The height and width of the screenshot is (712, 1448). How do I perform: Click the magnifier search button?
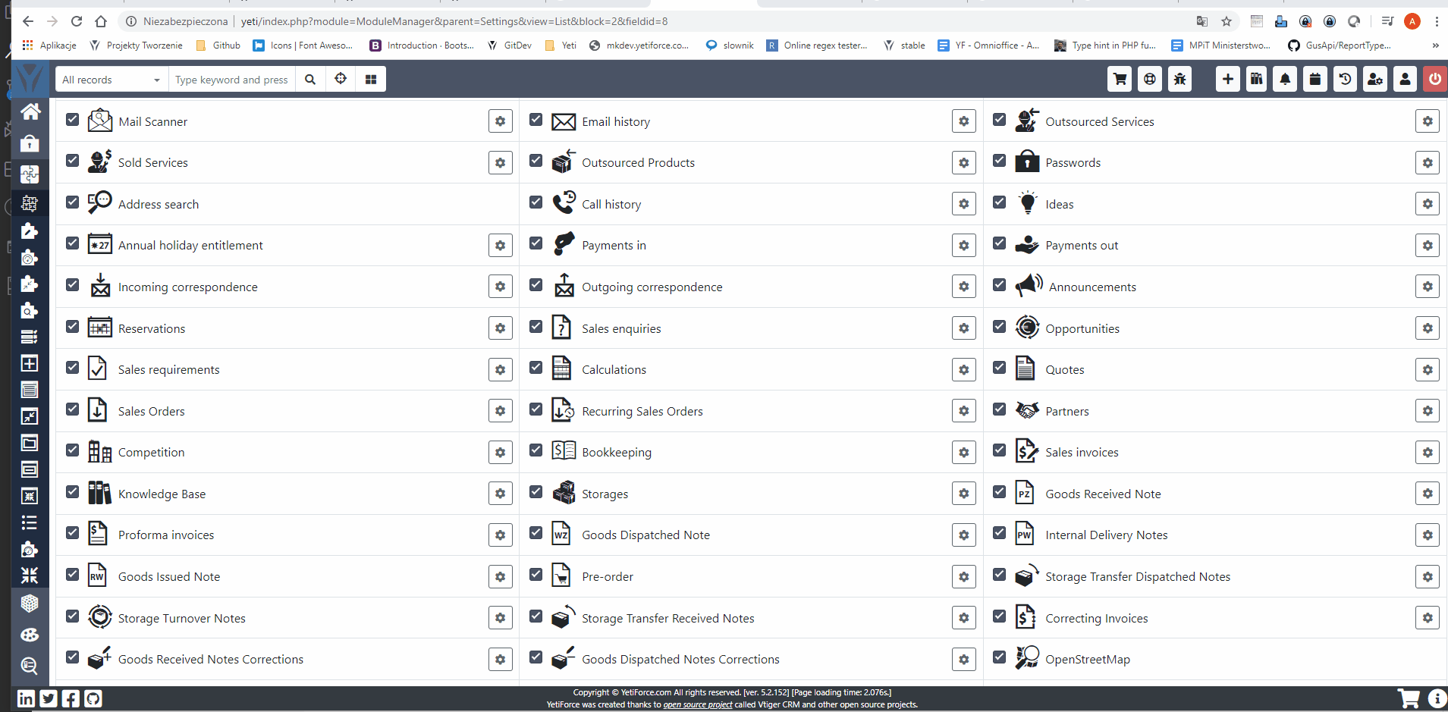pyautogui.click(x=310, y=79)
